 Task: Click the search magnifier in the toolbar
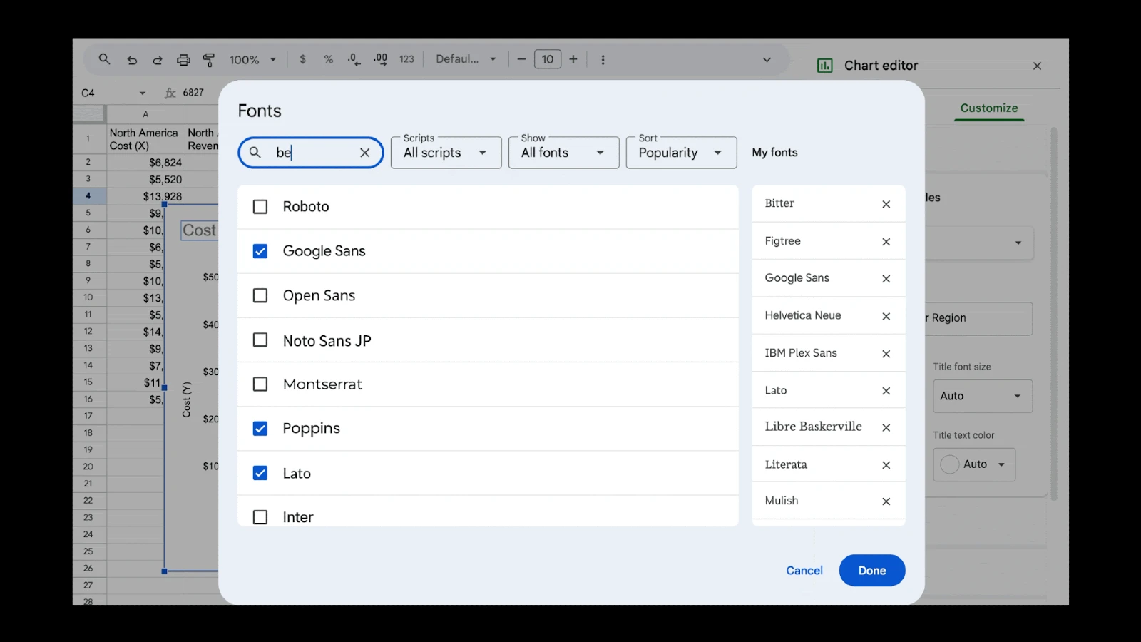(x=104, y=59)
